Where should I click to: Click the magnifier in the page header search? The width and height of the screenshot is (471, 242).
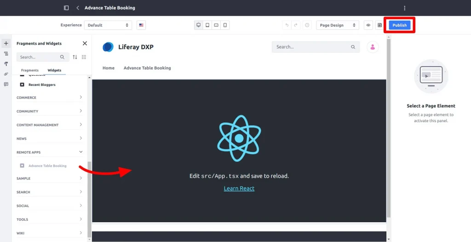[x=353, y=47]
